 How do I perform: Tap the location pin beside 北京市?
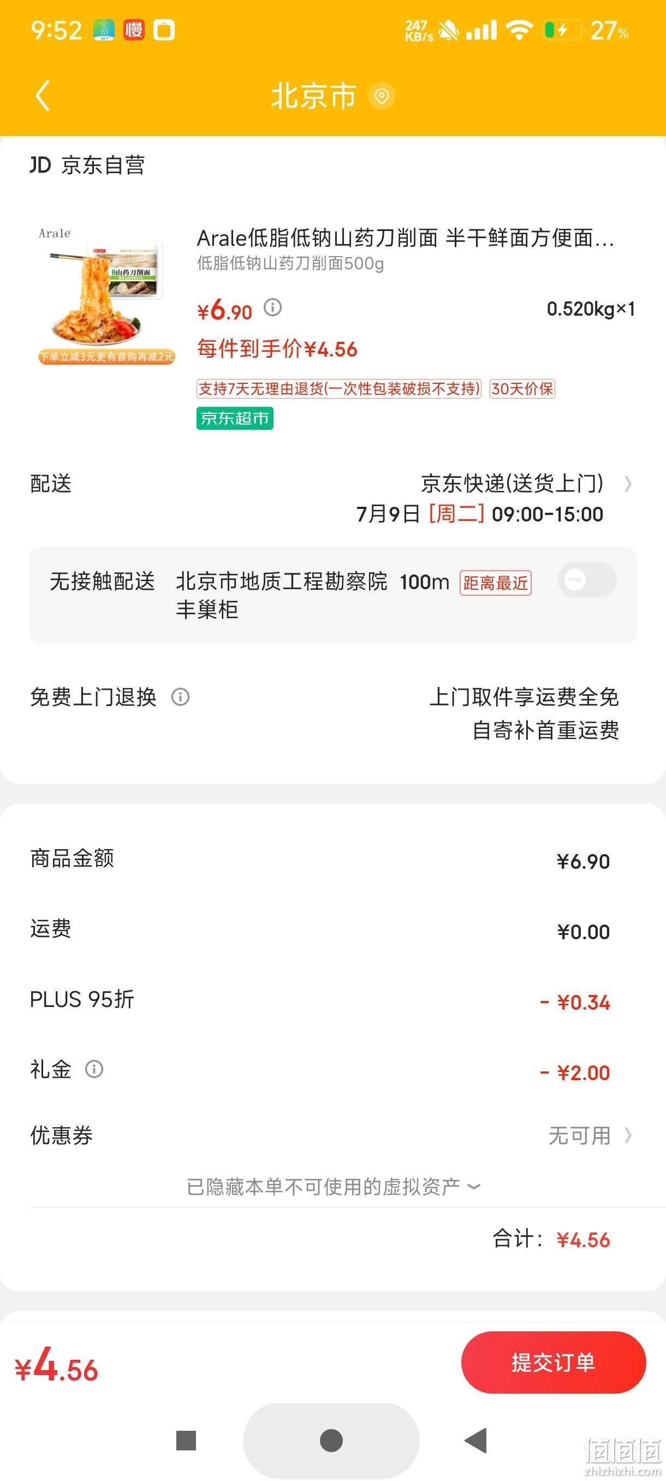[382, 96]
